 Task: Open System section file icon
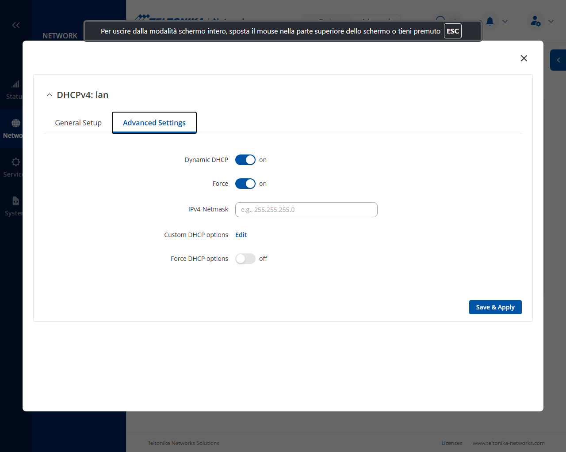pyautogui.click(x=16, y=201)
